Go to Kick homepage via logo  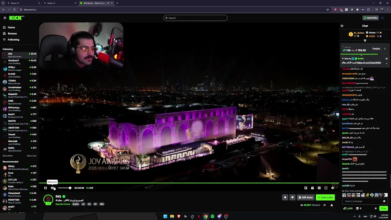(x=16, y=18)
